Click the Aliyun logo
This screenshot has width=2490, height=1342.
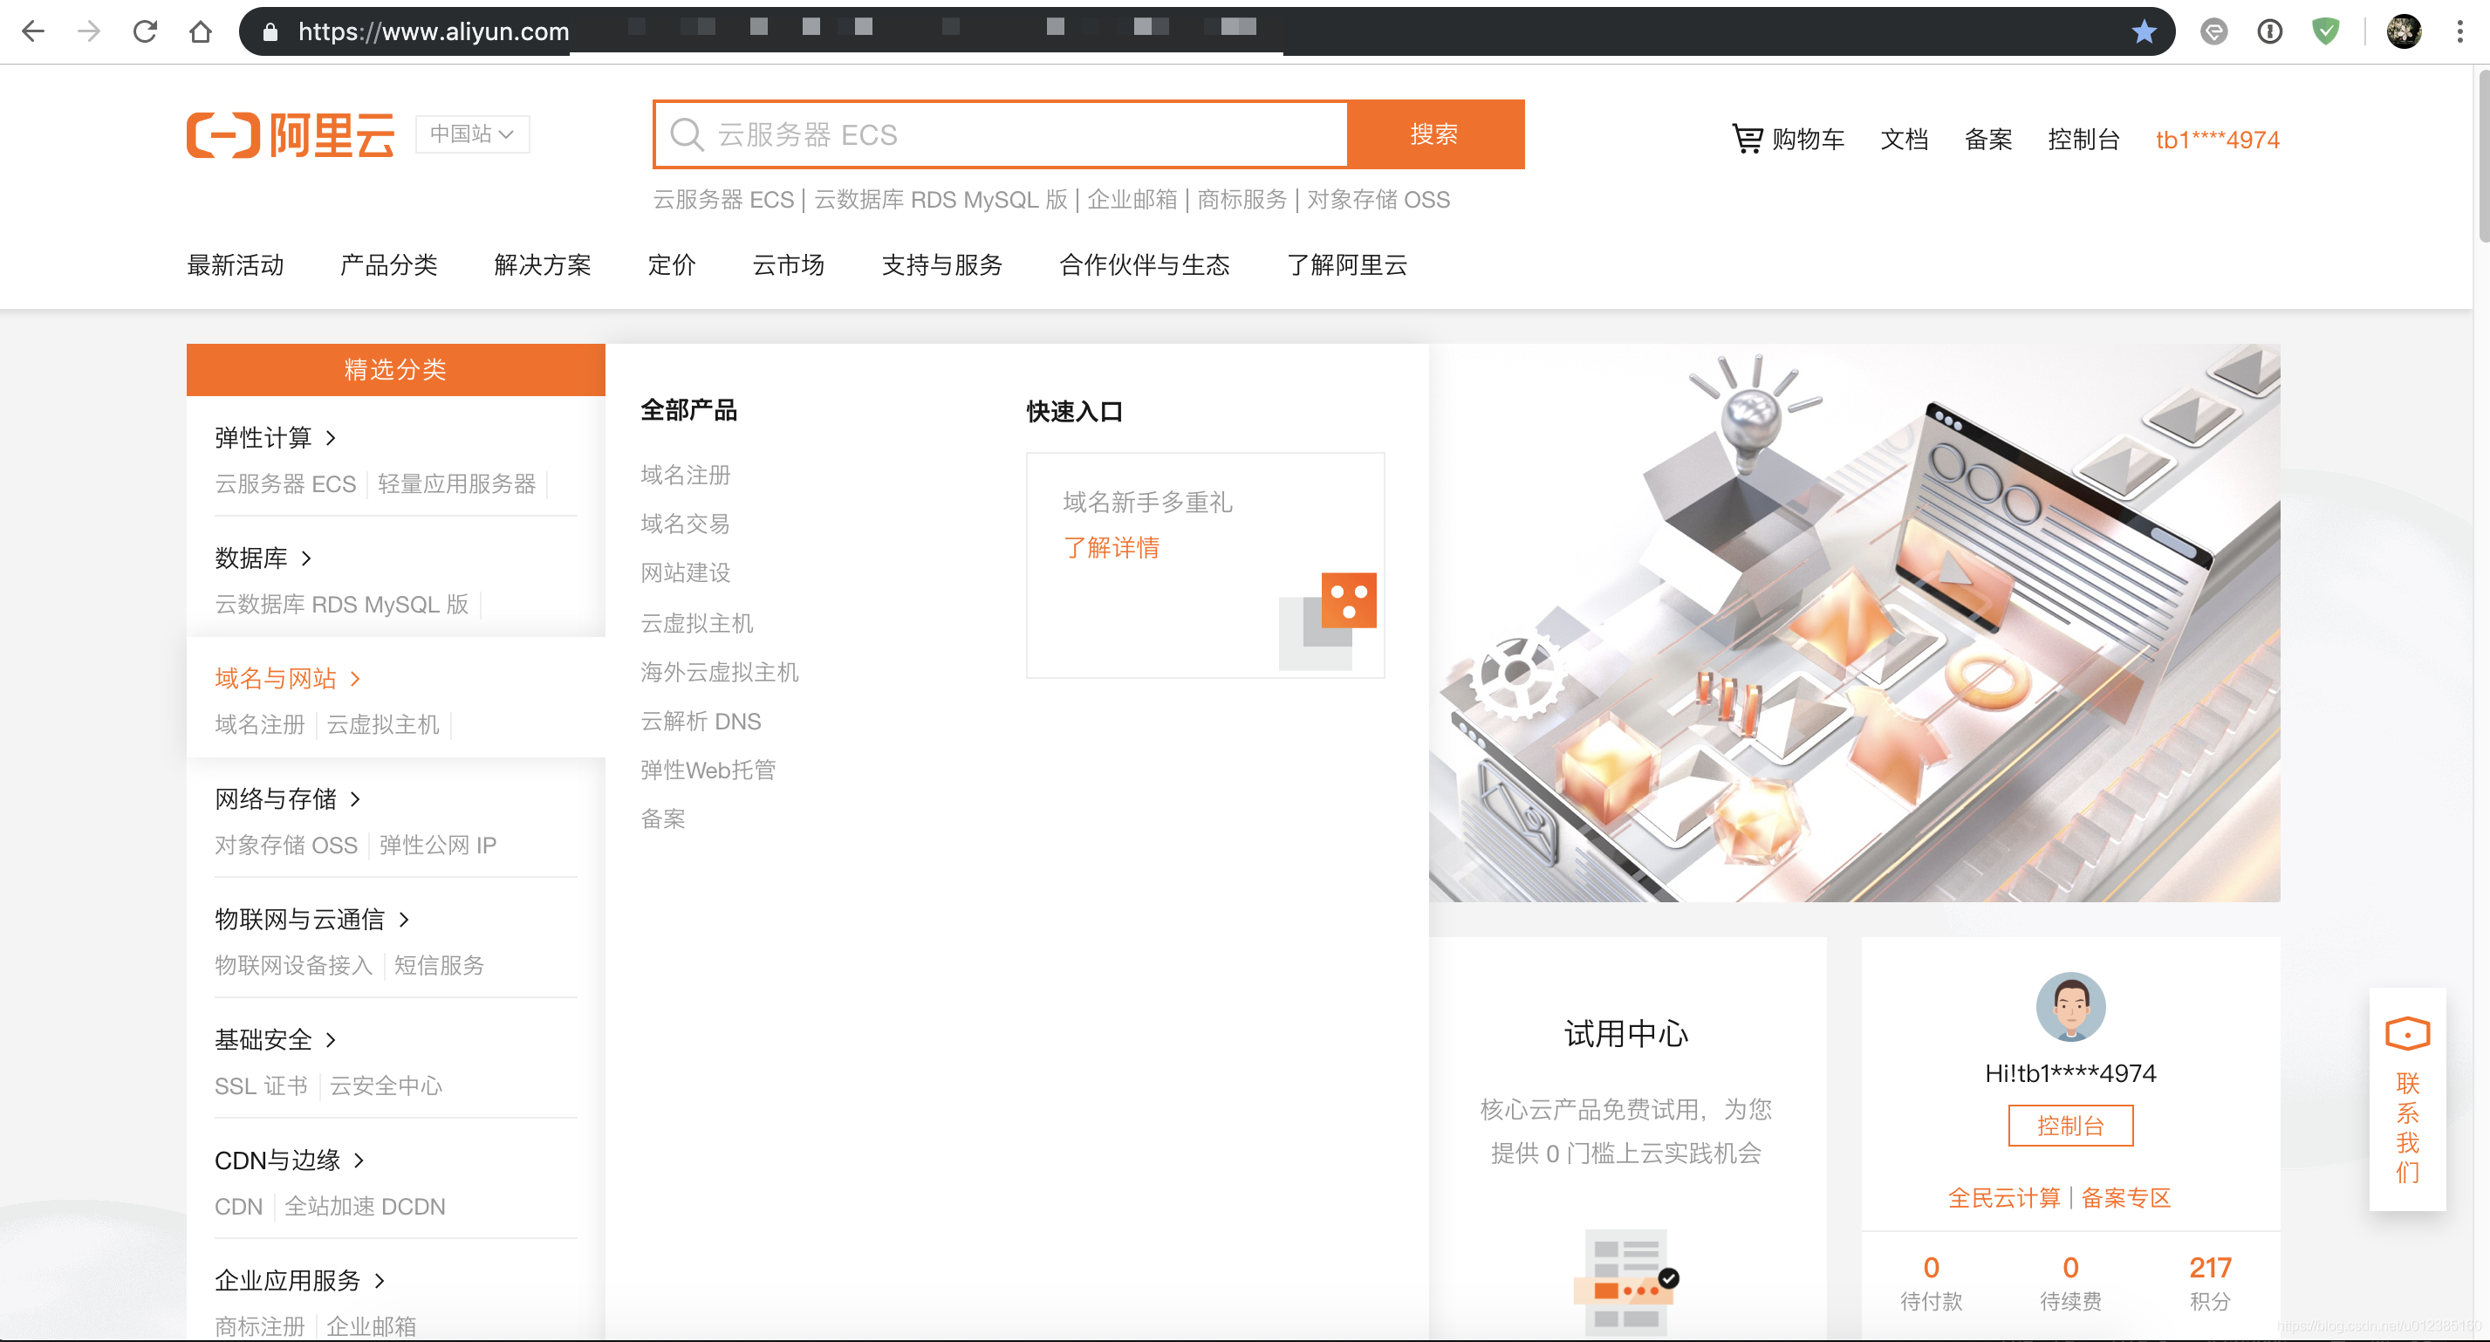pos(291,134)
